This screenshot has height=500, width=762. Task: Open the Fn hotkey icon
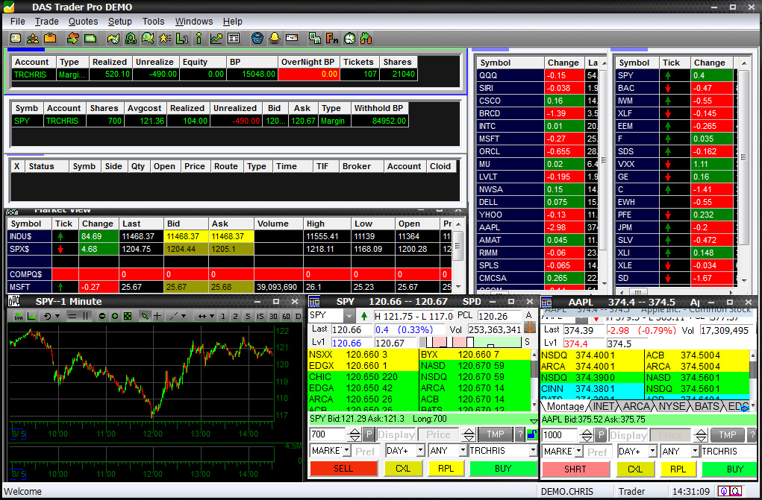332,38
